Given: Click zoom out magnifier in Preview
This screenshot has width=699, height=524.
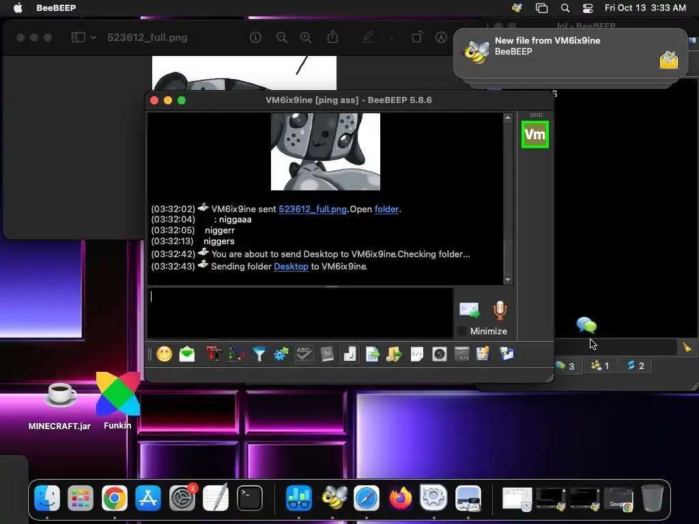Looking at the screenshot, I should click(x=282, y=38).
